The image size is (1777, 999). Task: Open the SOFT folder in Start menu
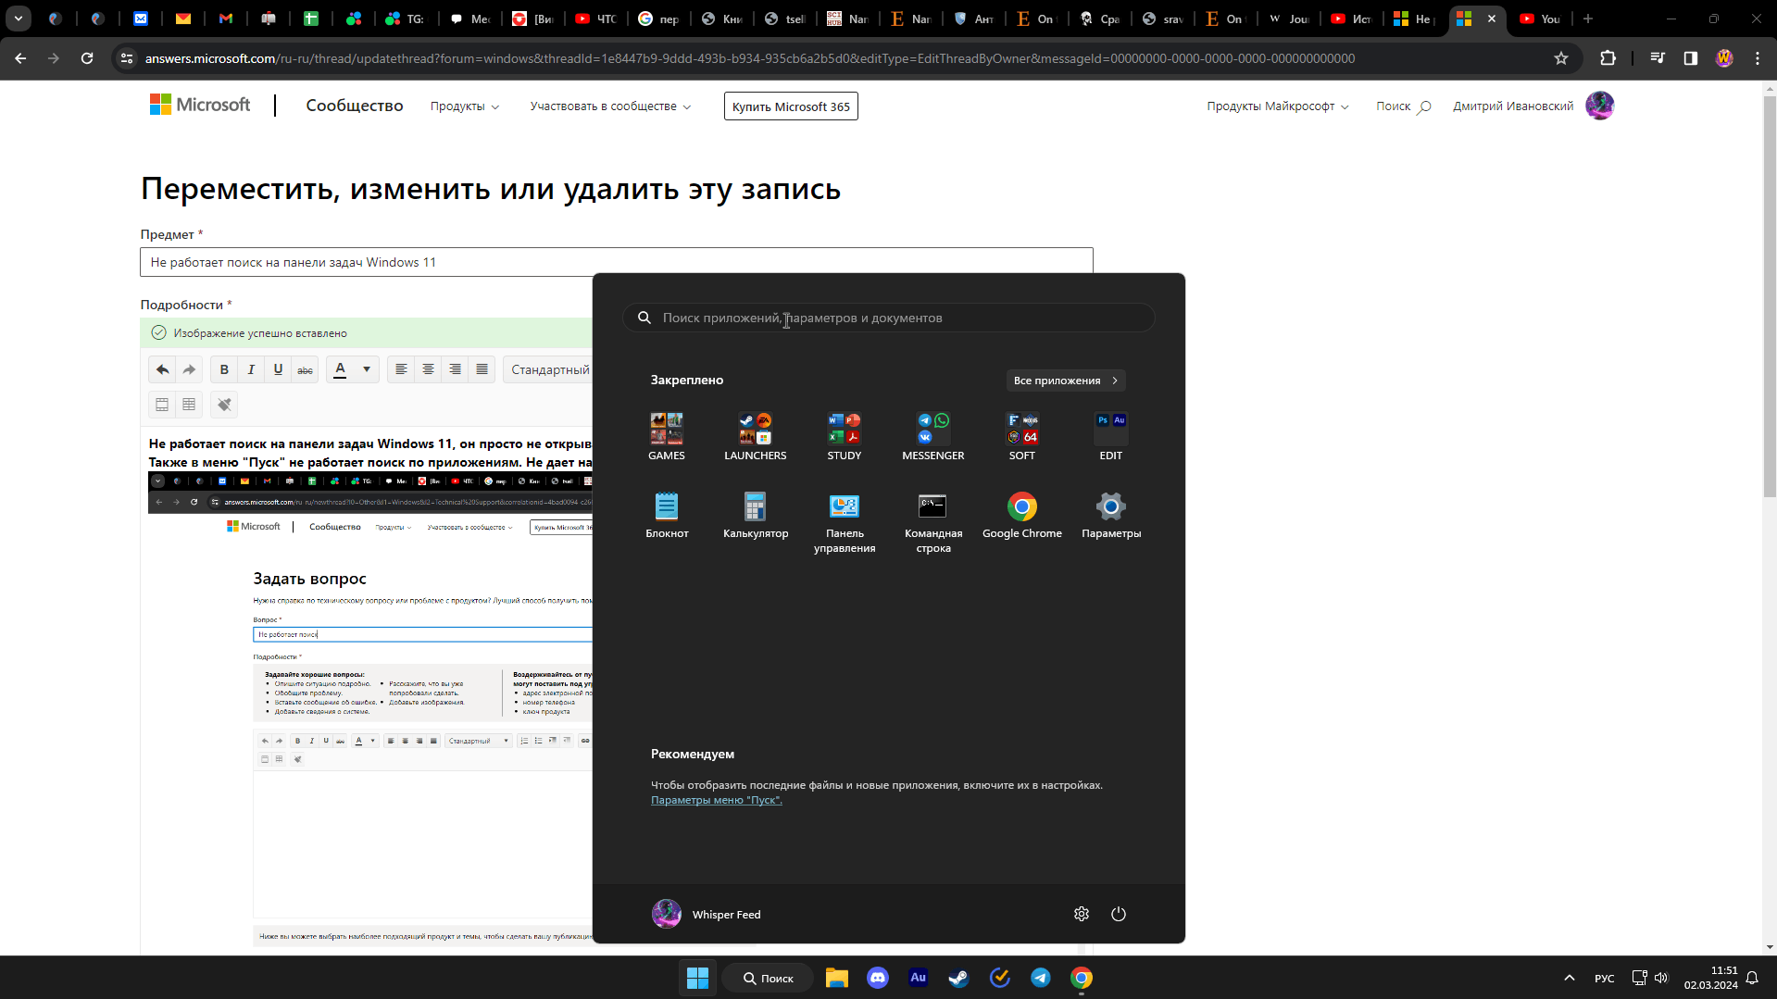point(1021,436)
